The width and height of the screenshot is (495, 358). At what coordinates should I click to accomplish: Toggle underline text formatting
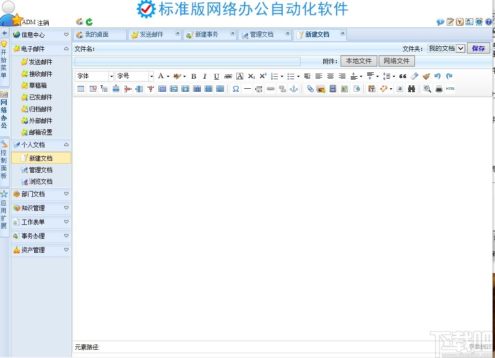(x=216, y=76)
